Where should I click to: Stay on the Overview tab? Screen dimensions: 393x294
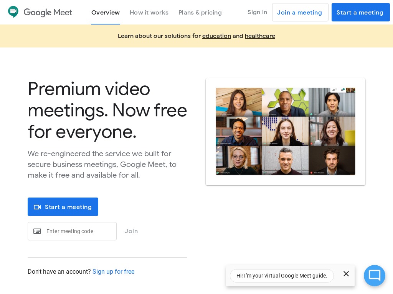(106, 12)
